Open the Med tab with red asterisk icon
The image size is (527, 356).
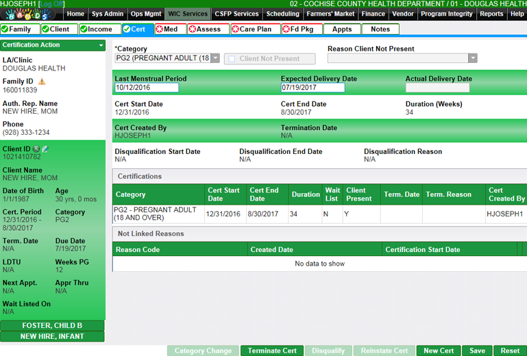click(170, 29)
